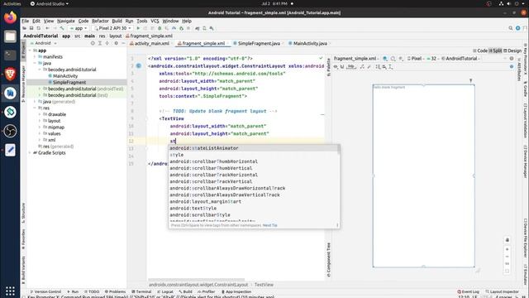Open the Pixel device preview dropdown
This screenshot has width=529, height=298.
(416, 59)
